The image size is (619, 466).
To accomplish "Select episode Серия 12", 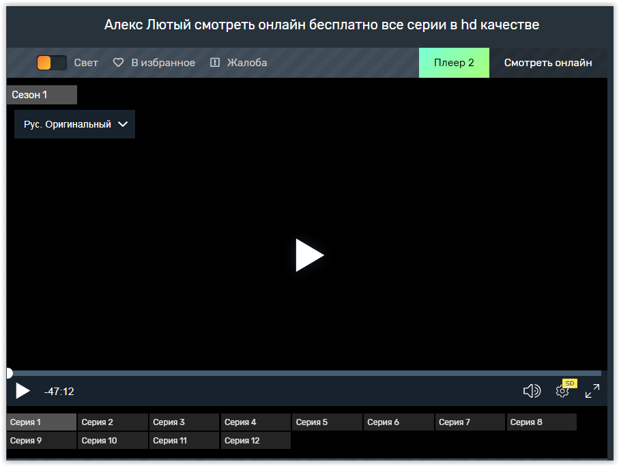I will 255,441.
